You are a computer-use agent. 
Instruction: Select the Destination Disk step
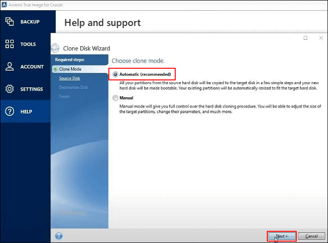[x=73, y=87]
